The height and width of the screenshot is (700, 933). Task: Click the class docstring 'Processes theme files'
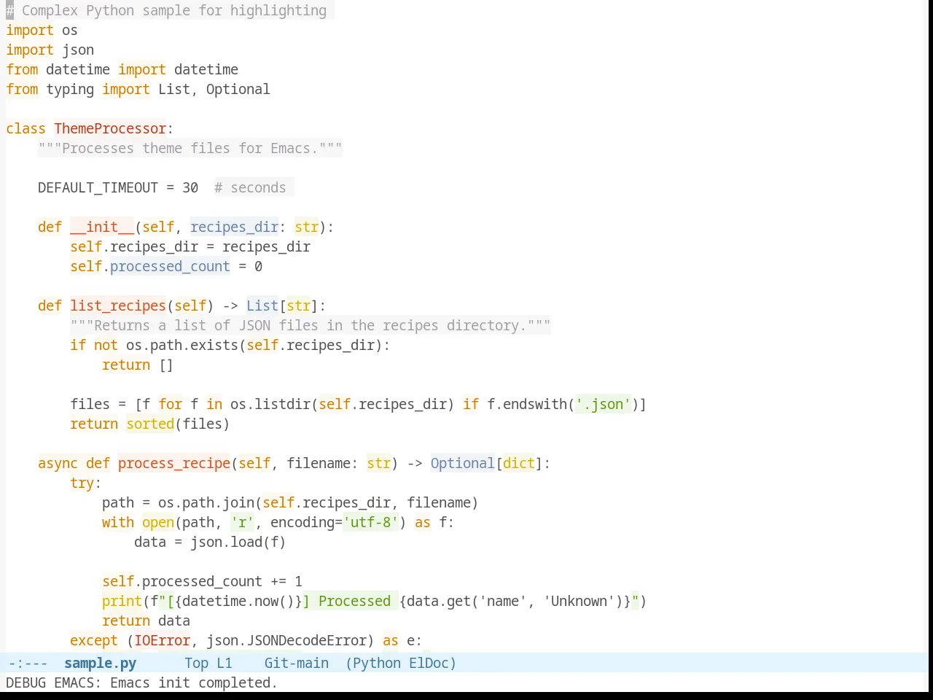[190, 148]
